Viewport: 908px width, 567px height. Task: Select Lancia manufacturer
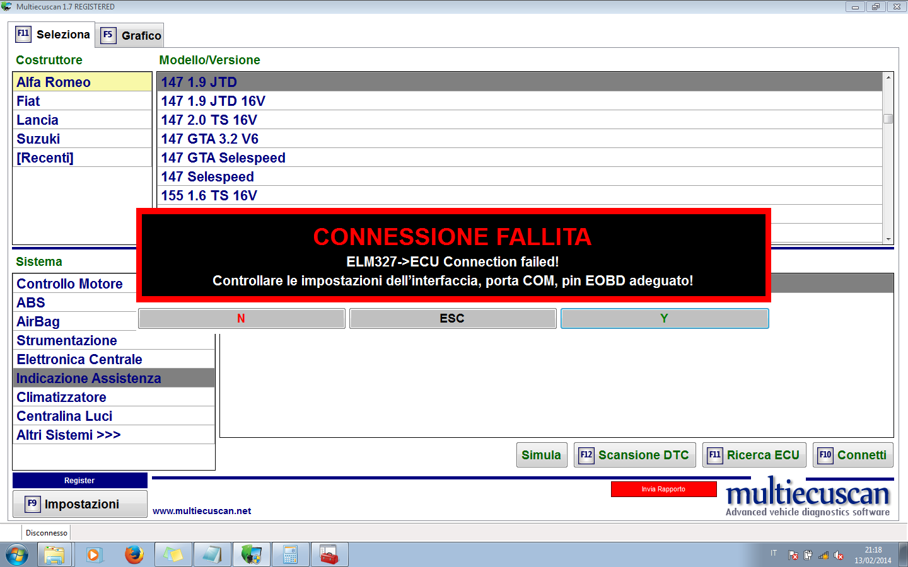point(82,120)
